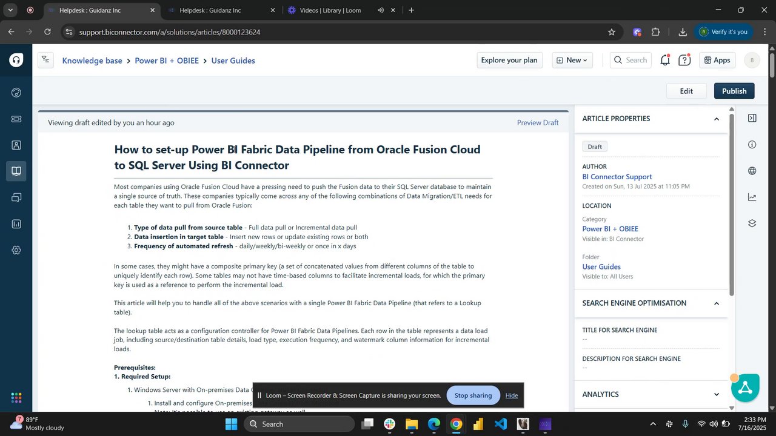The image size is (776, 436).
Task: Collapse the Search Engine Optimisation section
Action: click(716, 303)
